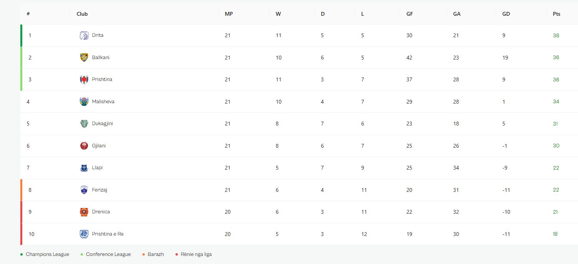The height and width of the screenshot is (264, 578).
Task: Open the Drita club name link
Action: [x=98, y=35]
